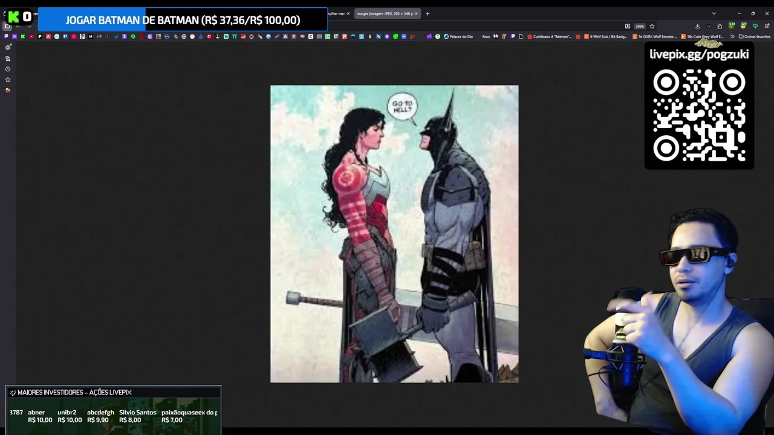Open the star bookmarks sidebar icon
Viewport: 774px width, 435px height.
click(x=8, y=79)
